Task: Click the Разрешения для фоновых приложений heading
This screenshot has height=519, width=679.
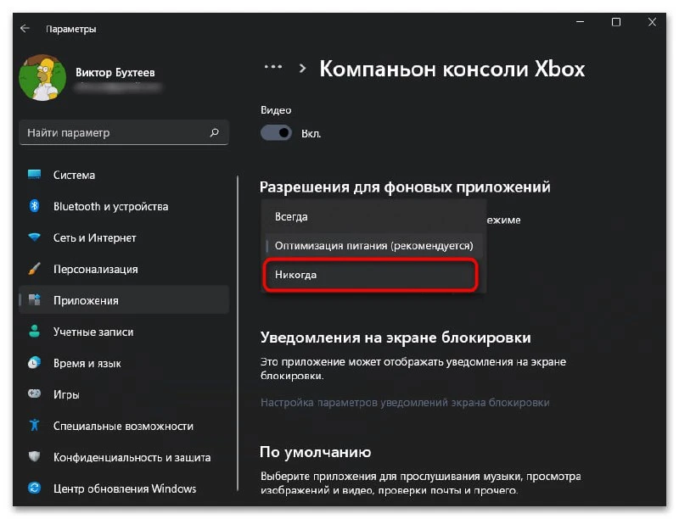Action: (x=405, y=187)
